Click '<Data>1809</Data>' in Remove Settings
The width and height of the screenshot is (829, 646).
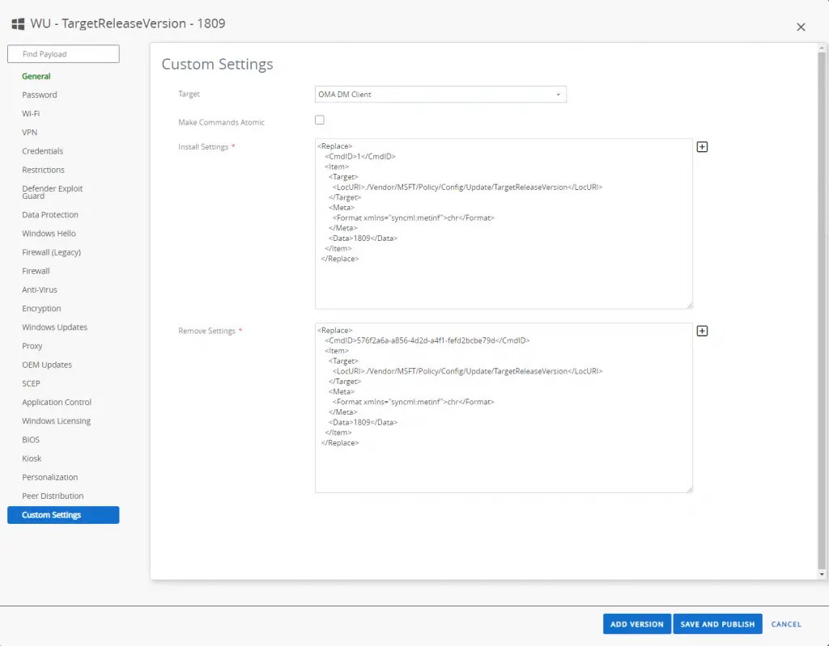363,422
